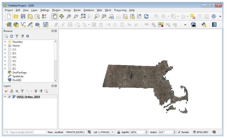Click the Refresh map canvas icon

[146, 17]
